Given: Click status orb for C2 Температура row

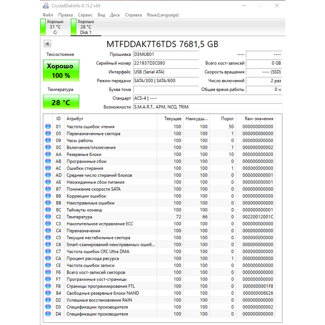Looking at the screenshot, I should (48, 217).
